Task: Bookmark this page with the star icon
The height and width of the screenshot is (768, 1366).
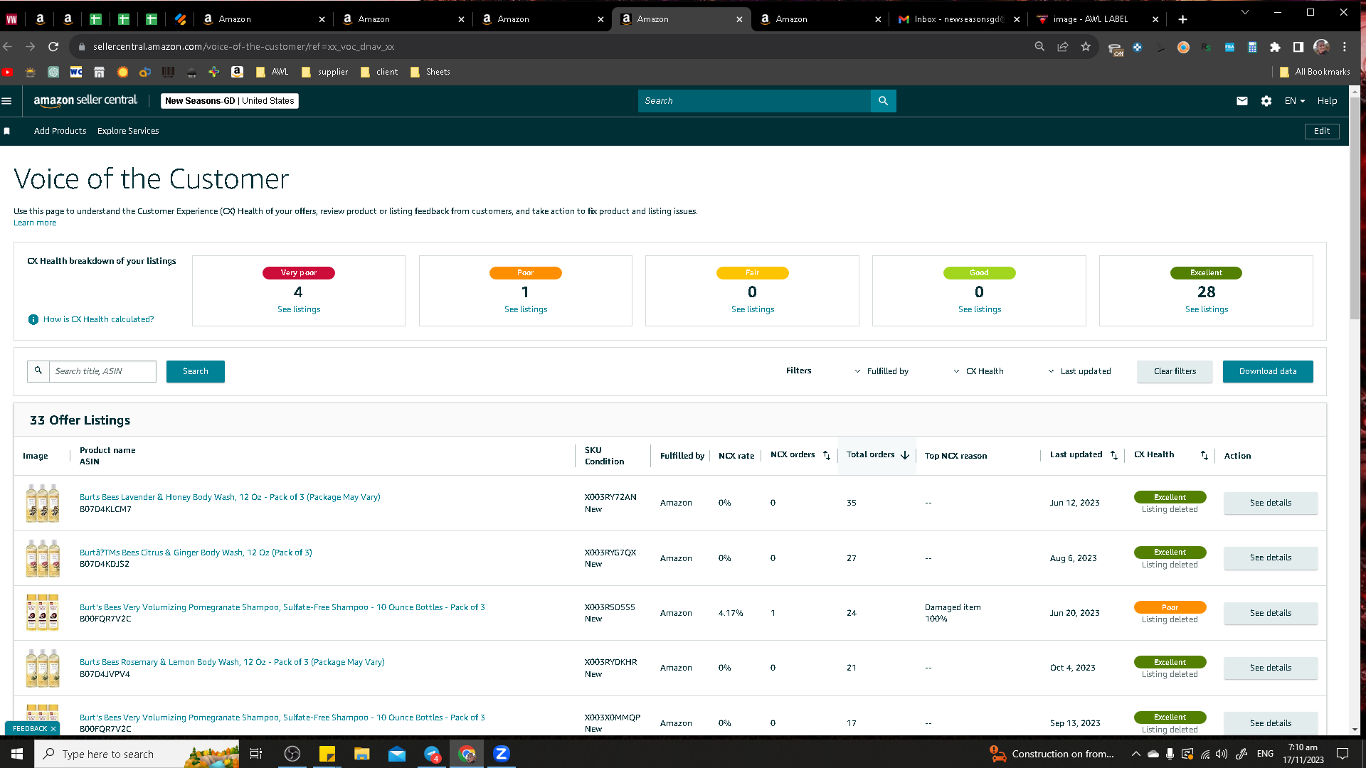Action: (x=1086, y=47)
